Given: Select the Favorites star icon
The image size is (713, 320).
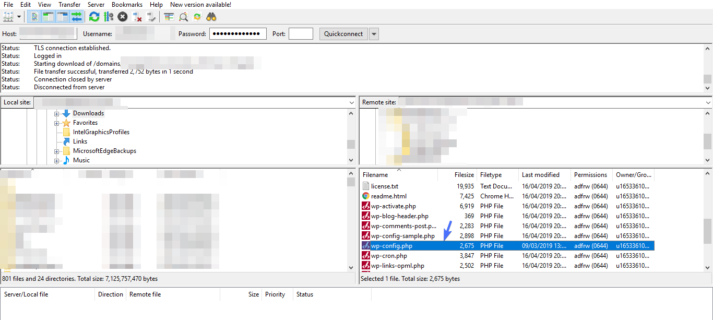Looking at the screenshot, I should (x=66, y=123).
